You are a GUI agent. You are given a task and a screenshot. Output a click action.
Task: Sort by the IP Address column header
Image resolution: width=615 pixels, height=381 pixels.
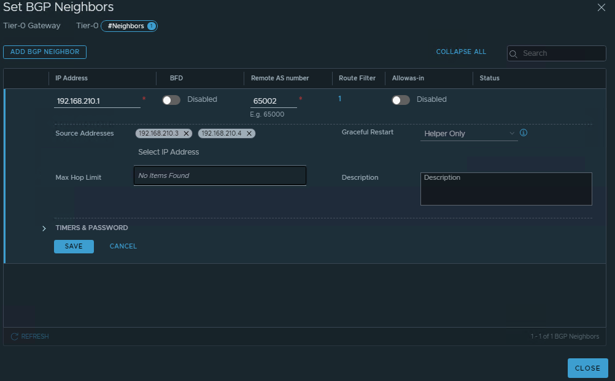72,79
